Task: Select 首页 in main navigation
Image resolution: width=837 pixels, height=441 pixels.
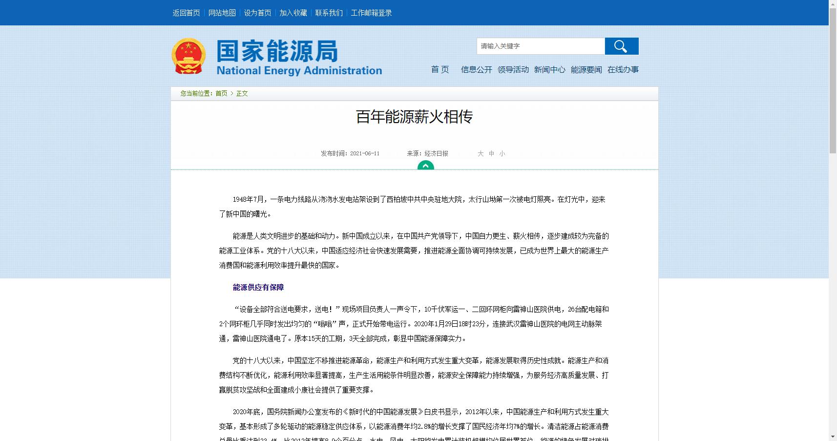Action: tap(439, 70)
